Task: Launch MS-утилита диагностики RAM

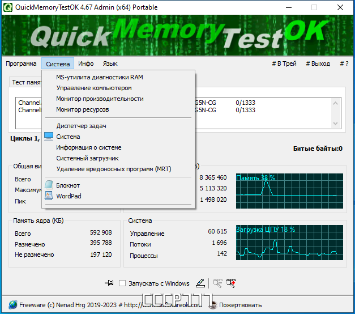Action: coord(118,77)
